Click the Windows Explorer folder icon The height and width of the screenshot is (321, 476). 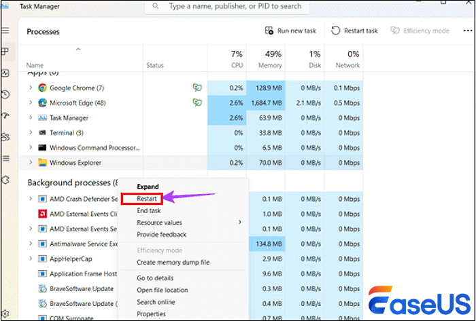tap(42, 162)
